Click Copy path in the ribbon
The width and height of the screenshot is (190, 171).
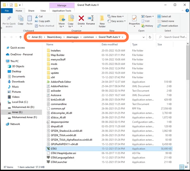(42, 21)
